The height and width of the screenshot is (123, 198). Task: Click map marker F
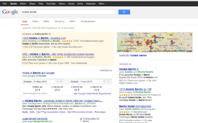pyautogui.click(x=172, y=42)
